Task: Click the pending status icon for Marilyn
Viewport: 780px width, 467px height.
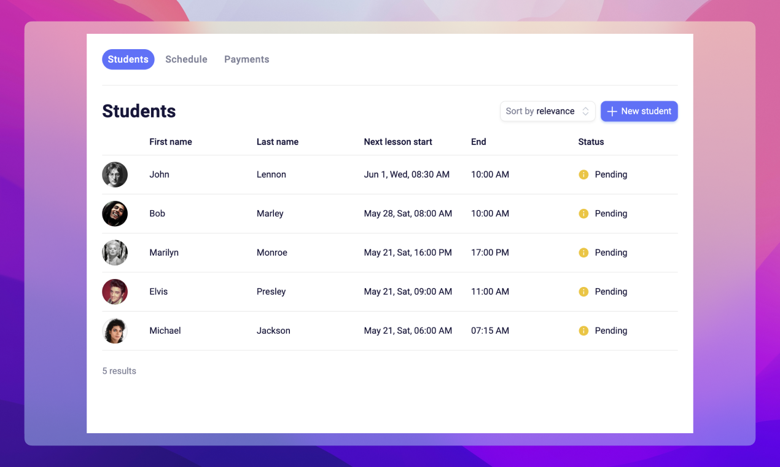Action: pos(583,253)
